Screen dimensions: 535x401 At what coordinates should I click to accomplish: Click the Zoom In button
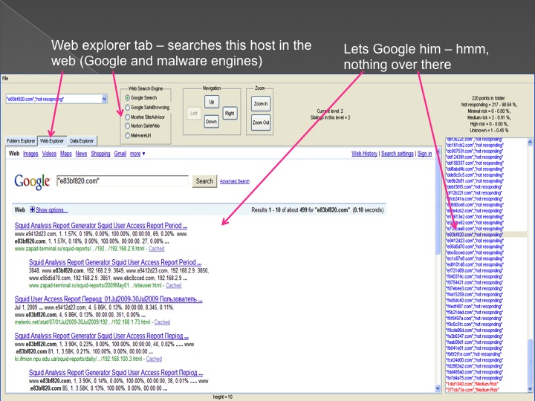click(261, 104)
